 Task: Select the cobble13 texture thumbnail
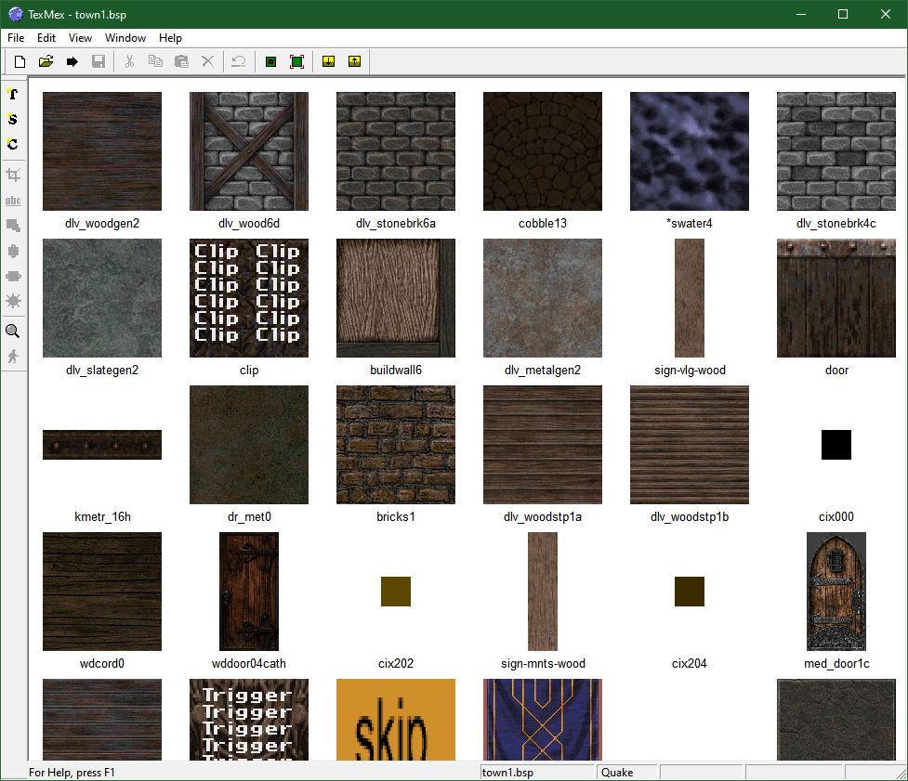543,151
